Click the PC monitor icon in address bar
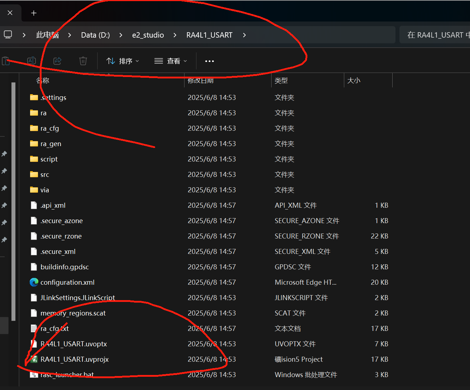The image size is (470, 390). (8, 35)
